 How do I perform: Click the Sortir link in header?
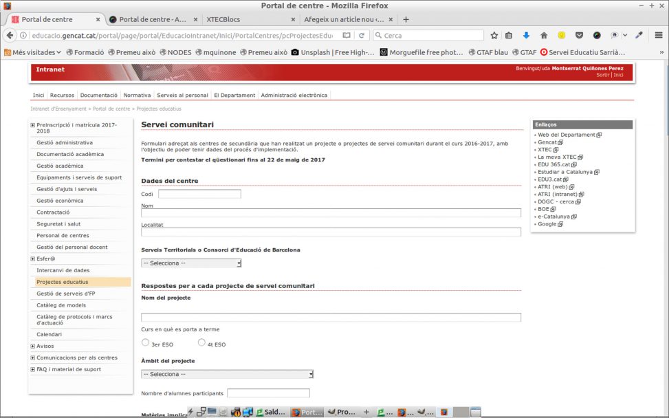[602, 74]
